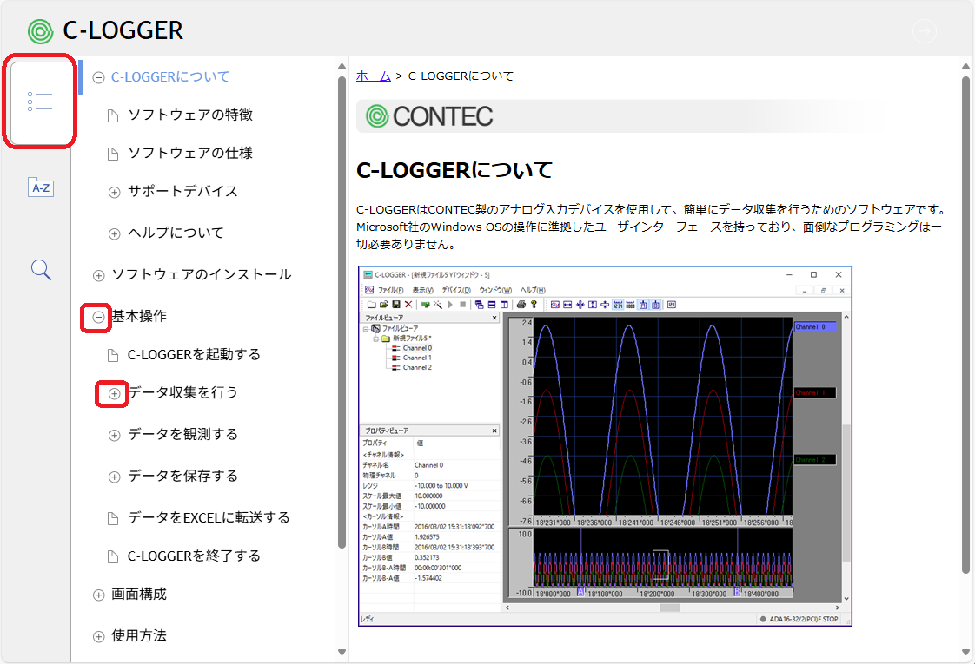Viewport: 975px width, 664px height.
Task: Expand the ソフトウェアのインストール section
Action: point(98,275)
